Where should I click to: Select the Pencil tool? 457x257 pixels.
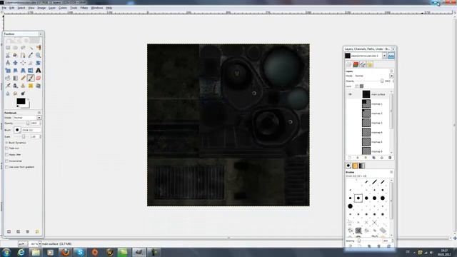pyautogui.click(x=23, y=78)
